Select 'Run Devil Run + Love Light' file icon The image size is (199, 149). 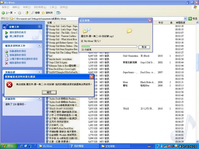pyautogui.click(x=47, y=69)
